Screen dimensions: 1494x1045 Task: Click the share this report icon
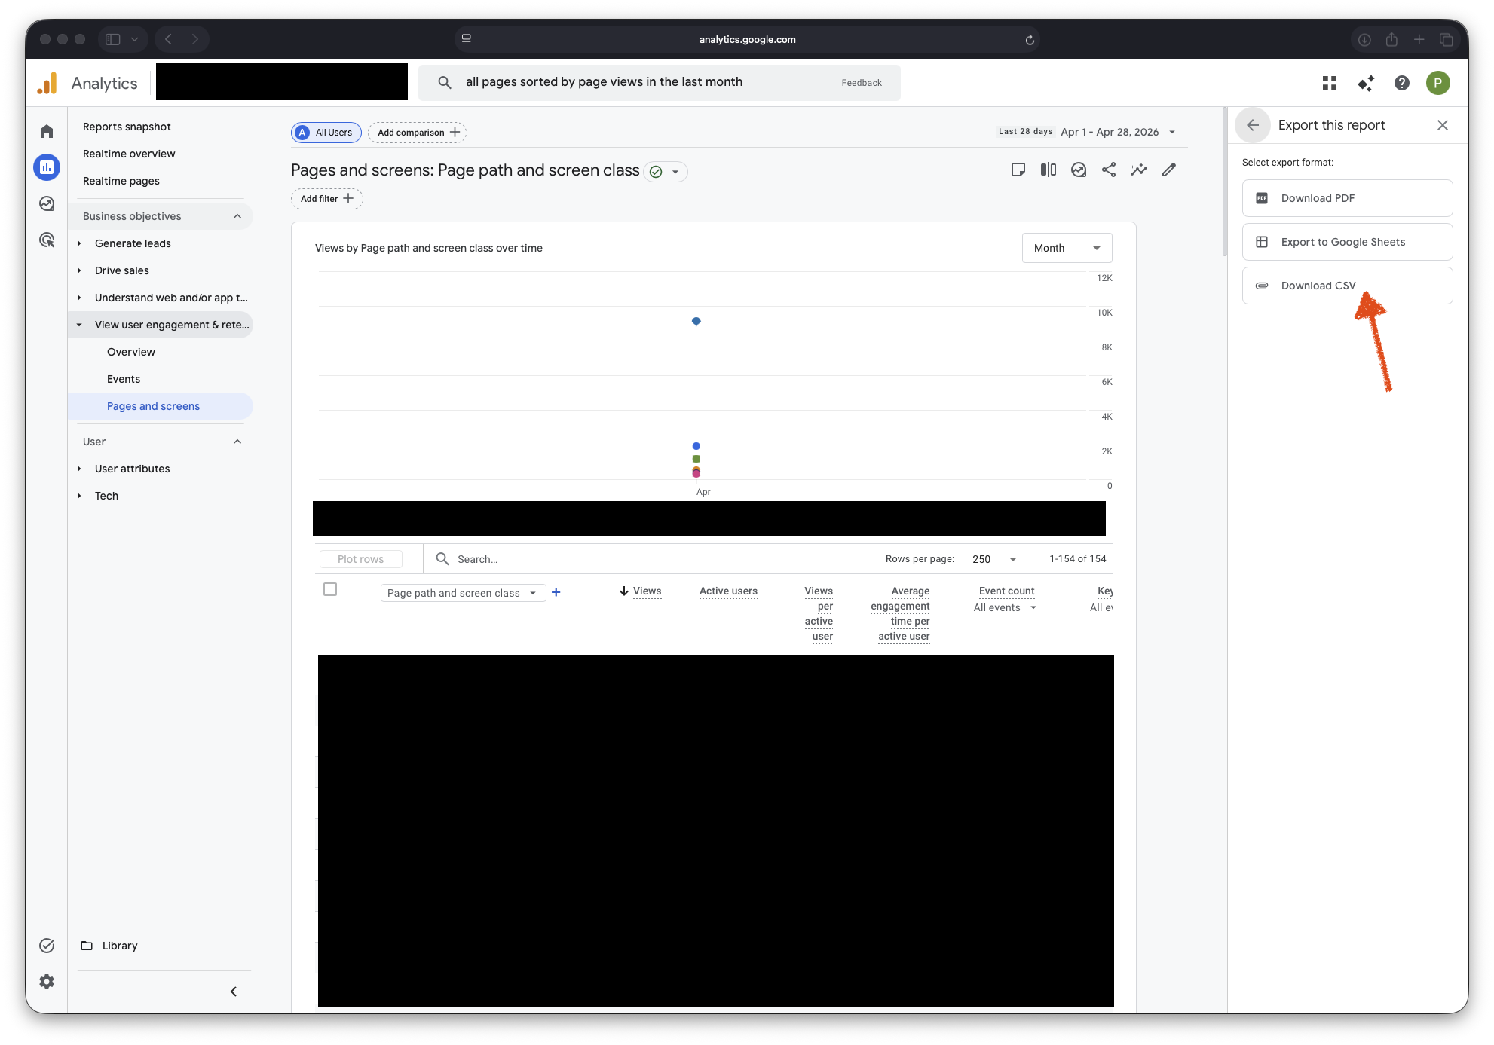tap(1108, 170)
